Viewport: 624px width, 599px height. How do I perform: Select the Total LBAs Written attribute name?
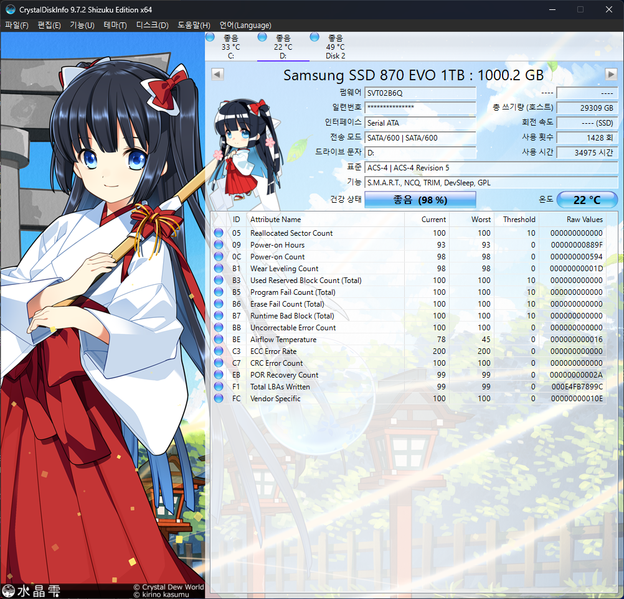(x=280, y=387)
